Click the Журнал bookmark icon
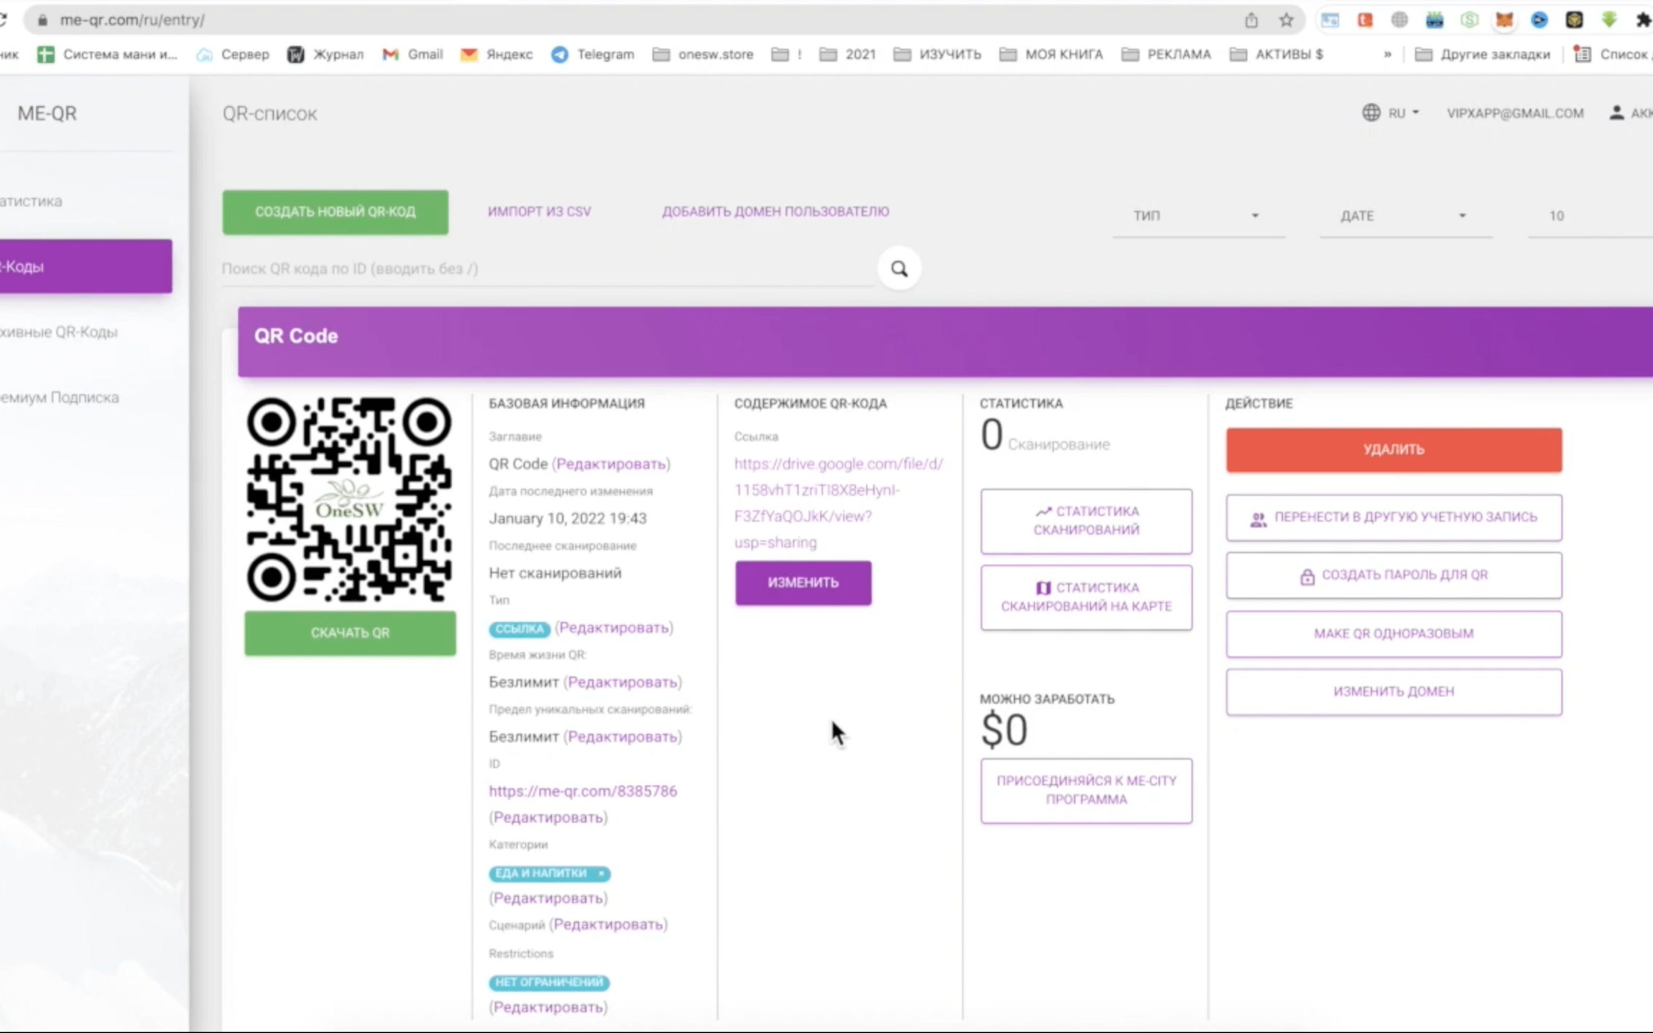Screen dimensions: 1653x1033 [x=295, y=55]
